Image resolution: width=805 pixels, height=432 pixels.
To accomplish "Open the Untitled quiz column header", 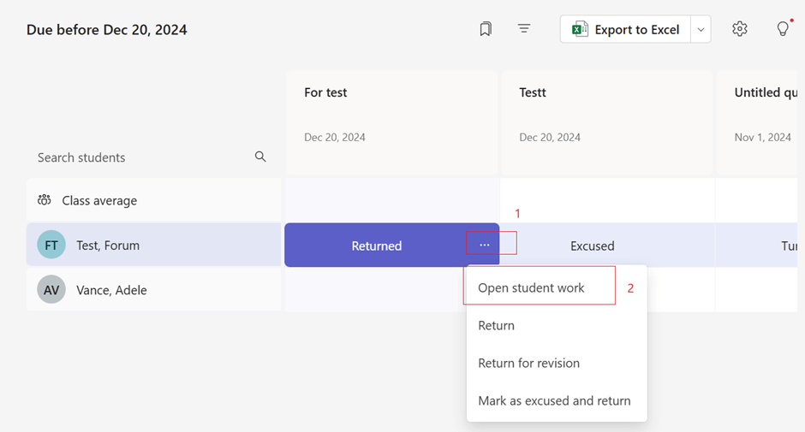I will [757, 123].
